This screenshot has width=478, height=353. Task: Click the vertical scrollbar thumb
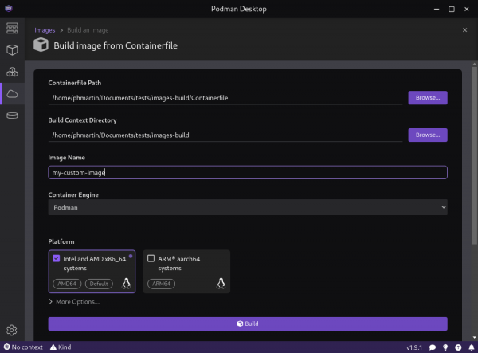(x=474, y=155)
